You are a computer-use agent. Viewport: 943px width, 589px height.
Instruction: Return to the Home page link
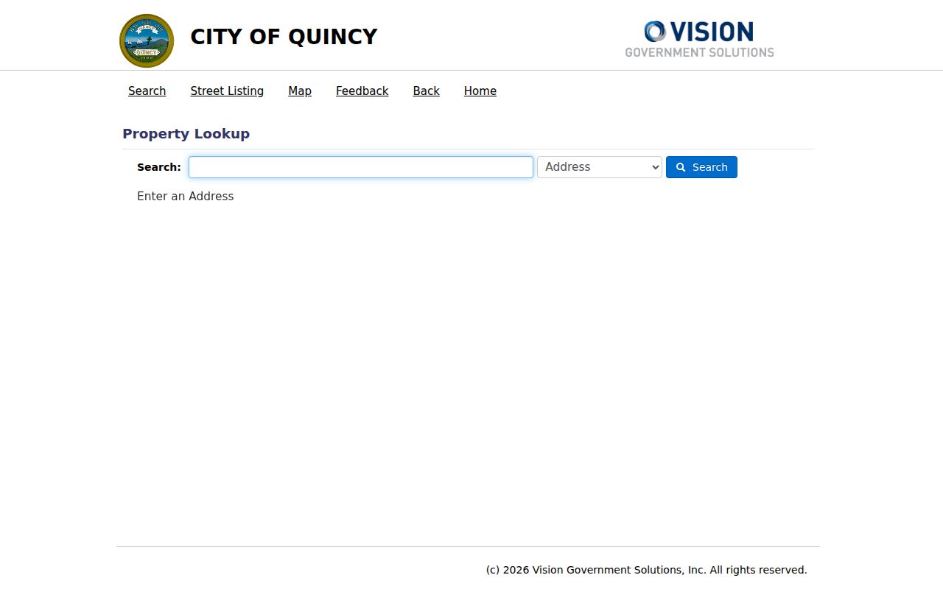point(480,91)
